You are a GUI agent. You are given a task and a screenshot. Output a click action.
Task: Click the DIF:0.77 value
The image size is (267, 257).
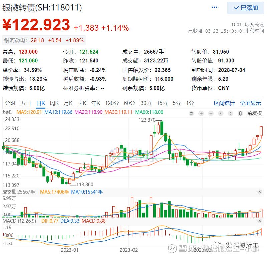pyautogui.click(x=50, y=221)
